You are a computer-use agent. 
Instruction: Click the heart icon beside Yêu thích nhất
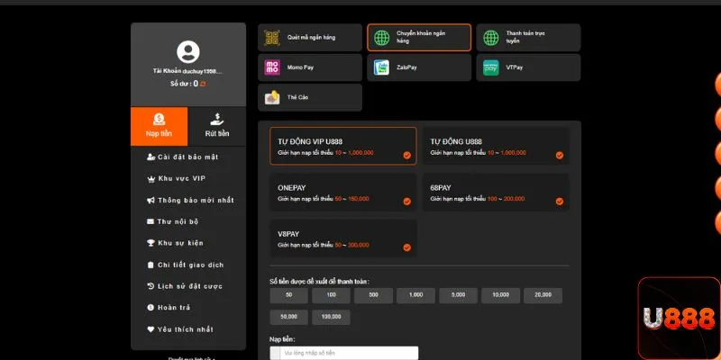151,329
